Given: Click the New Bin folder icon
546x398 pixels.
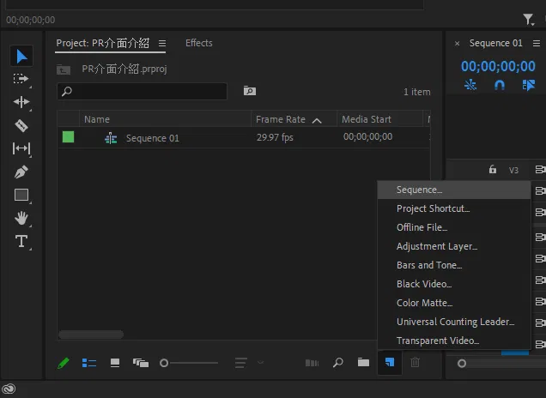Looking at the screenshot, I should tap(363, 363).
